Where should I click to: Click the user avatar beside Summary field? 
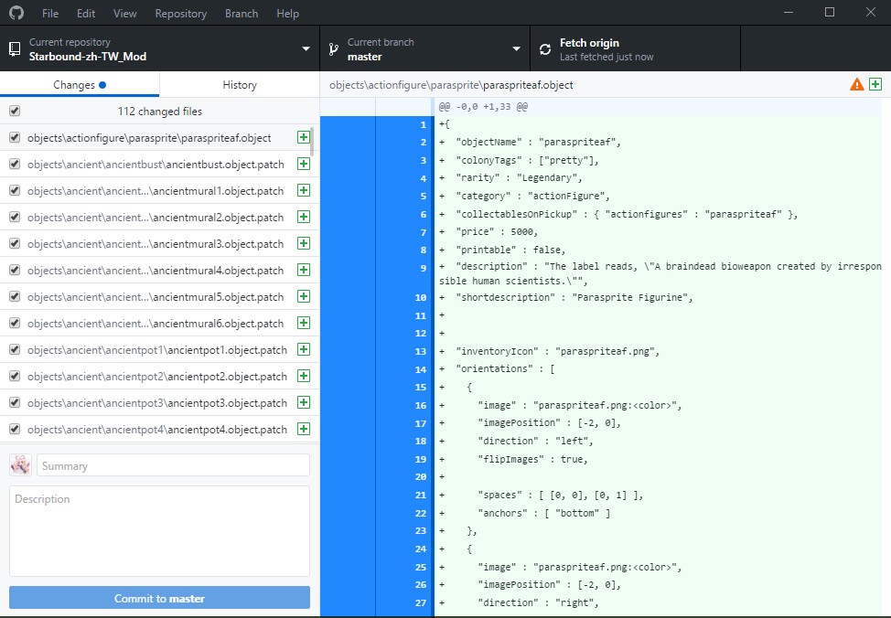point(20,465)
